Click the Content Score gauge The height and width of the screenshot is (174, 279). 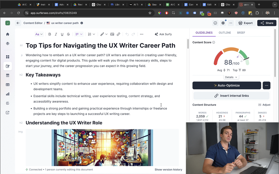click(x=231, y=57)
